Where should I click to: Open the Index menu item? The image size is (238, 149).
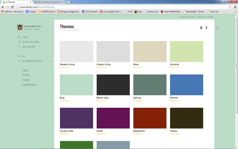click(25, 70)
